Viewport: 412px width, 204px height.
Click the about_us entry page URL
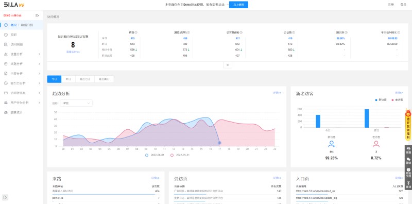[315, 191]
